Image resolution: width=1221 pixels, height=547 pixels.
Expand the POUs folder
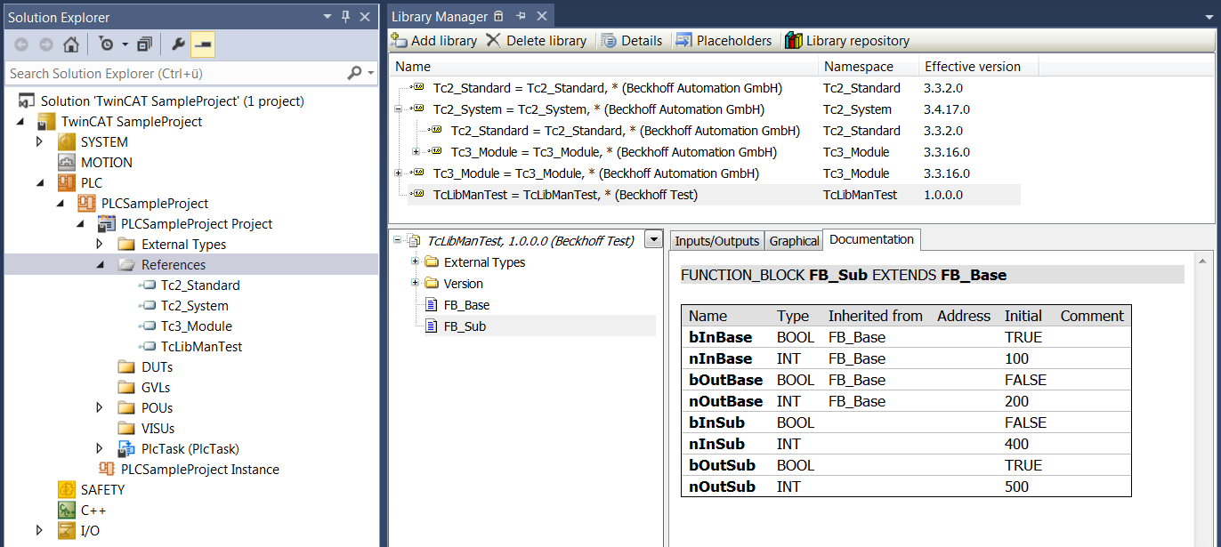(x=100, y=408)
